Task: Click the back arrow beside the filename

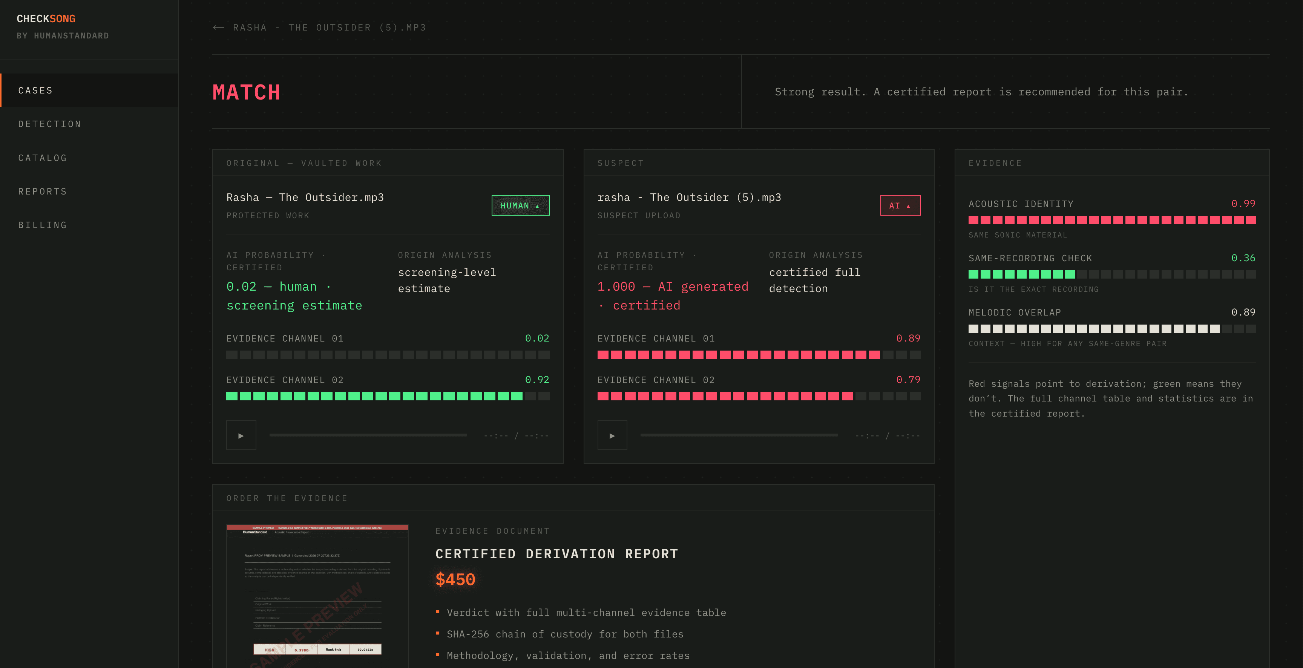Action: click(x=219, y=27)
